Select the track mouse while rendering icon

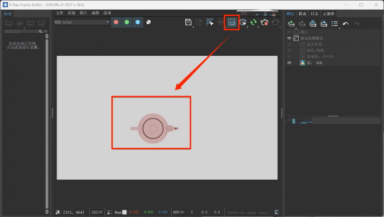pyautogui.click(x=210, y=22)
